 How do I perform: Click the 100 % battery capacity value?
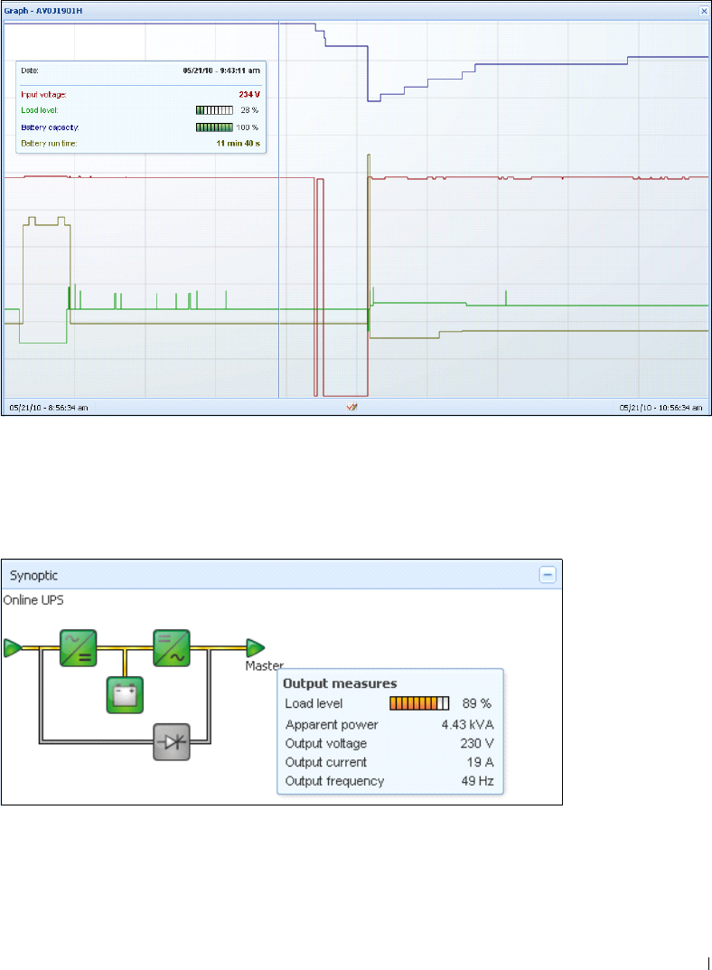coord(248,127)
